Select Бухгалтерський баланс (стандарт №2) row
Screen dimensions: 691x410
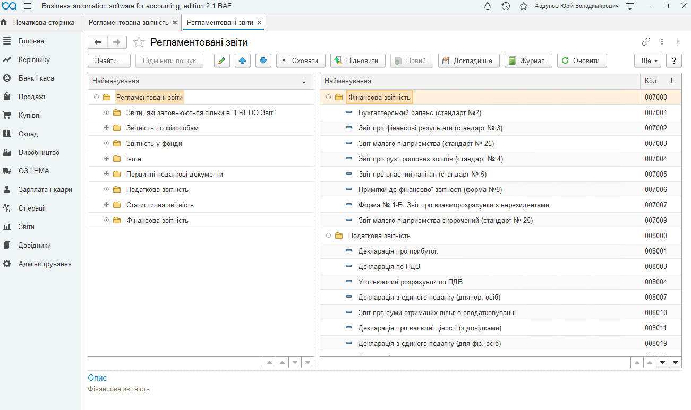[501, 112]
